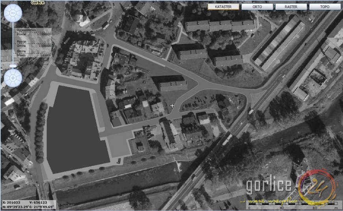Screen dimensions: 343x211
Task: Switch to the KATASTER map layer
Action: coord(223,7)
